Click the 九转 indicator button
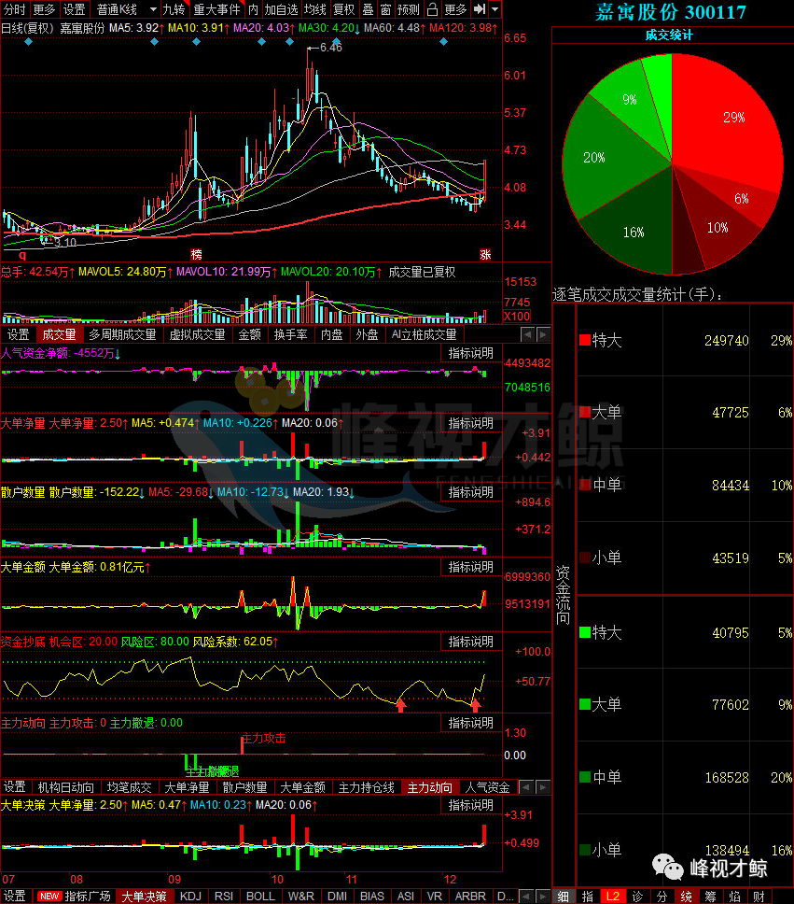 click(174, 9)
